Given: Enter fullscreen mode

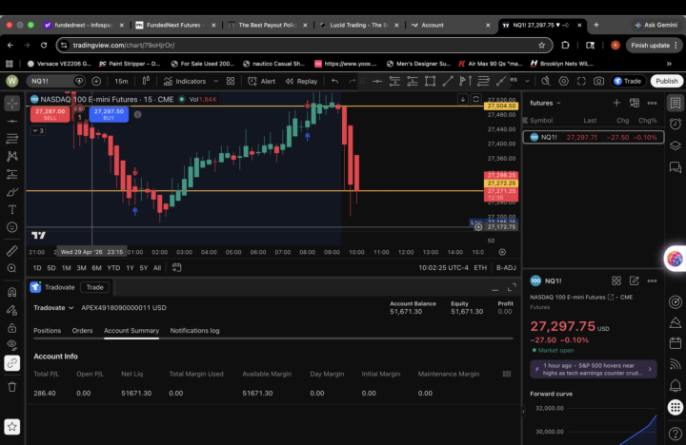Looking at the screenshot, I should coord(581,81).
